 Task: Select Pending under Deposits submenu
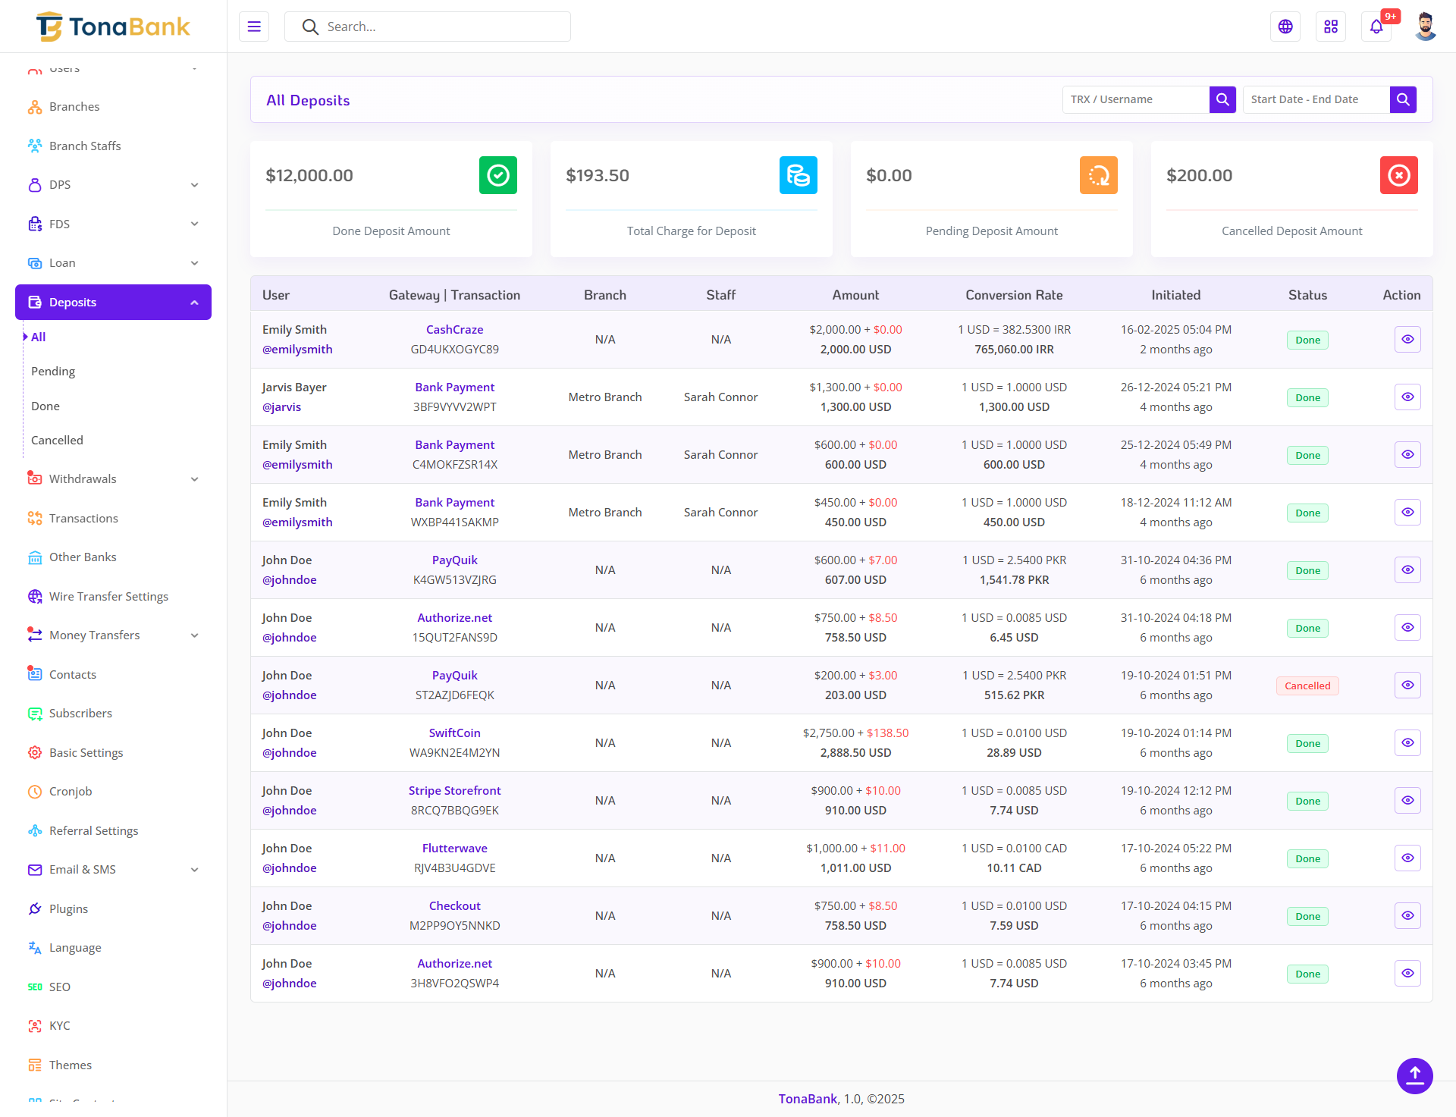53,372
